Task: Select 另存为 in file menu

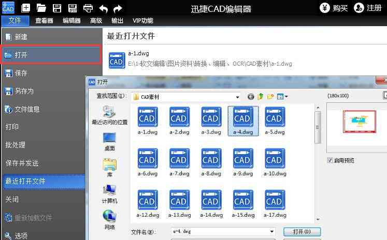Action: (x=45, y=91)
